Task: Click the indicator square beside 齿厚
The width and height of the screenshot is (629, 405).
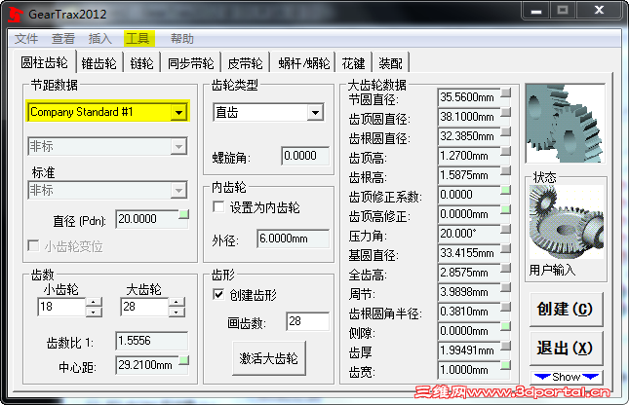Action: [x=506, y=346]
